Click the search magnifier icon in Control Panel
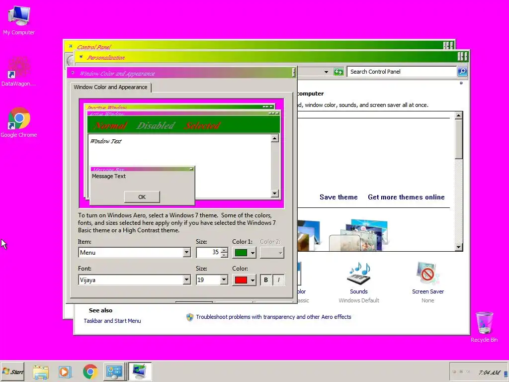Image resolution: width=509 pixels, height=382 pixels. 462,72
